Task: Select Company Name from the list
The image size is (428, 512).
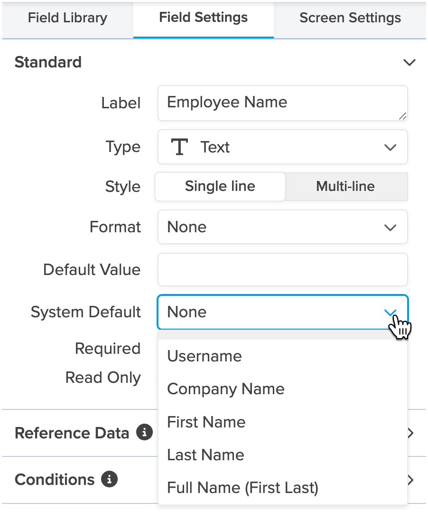Action: tap(282, 389)
